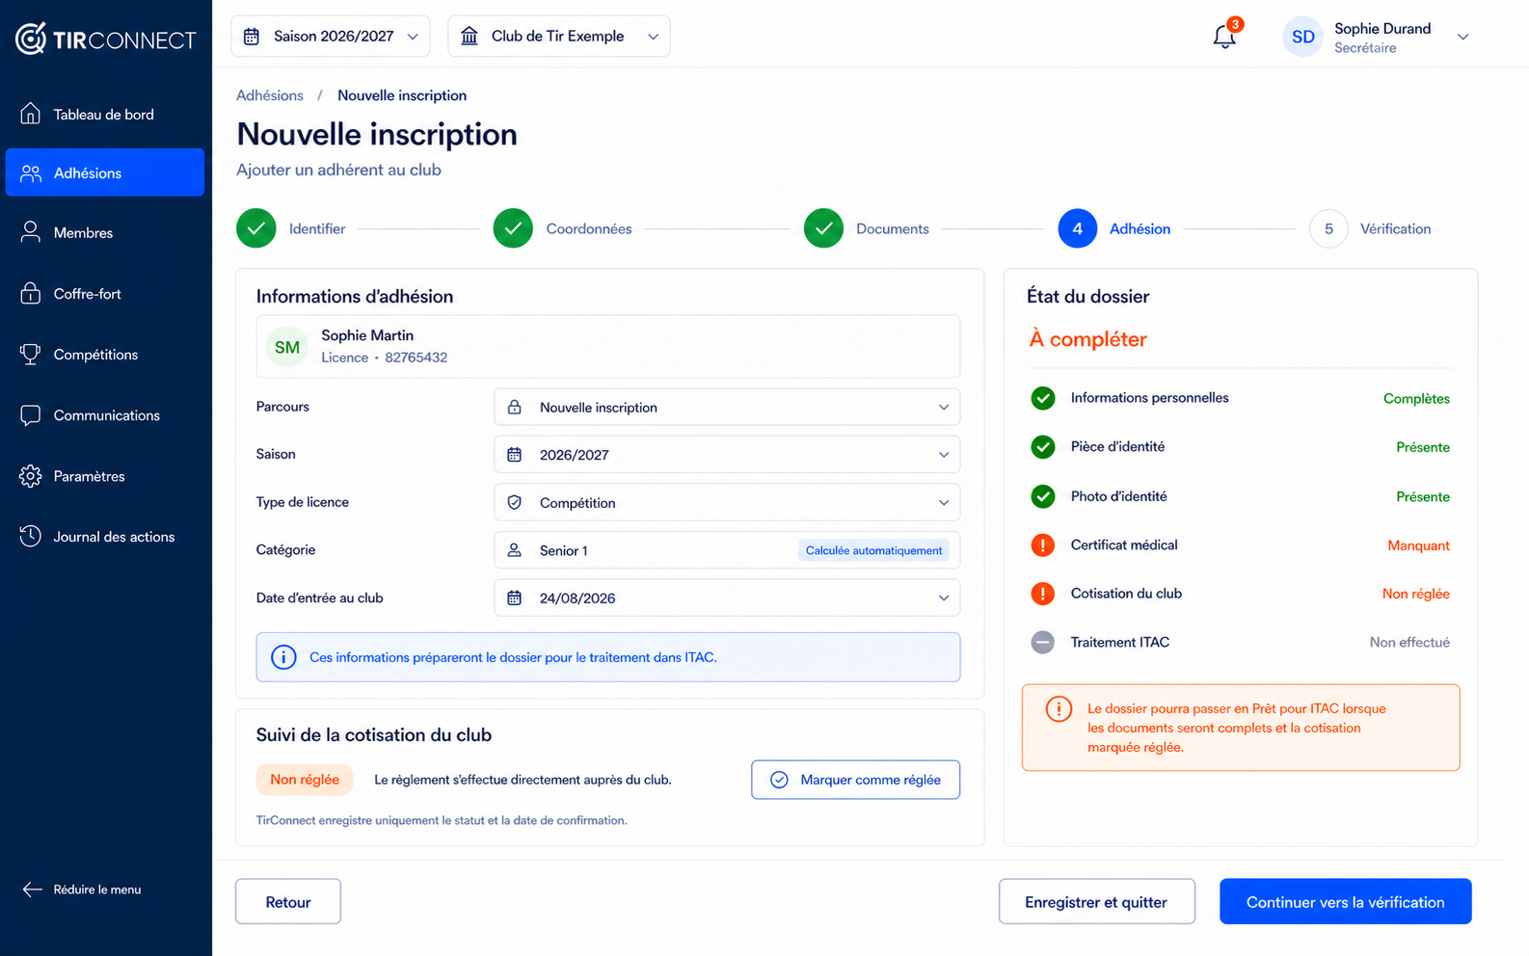
Task: Click the Journal des actions clock icon
Action: pos(31,536)
